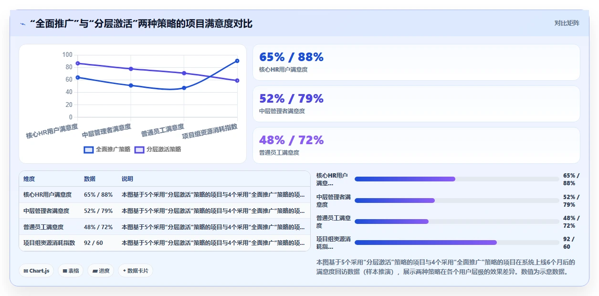The height and width of the screenshot is (296, 599).
Task: Click the 核心HR用户满意度 x-axis label on chart
Action: coord(52,131)
